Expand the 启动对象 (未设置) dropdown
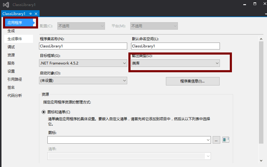The width and height of the screenshot is (267, 167). click(83, 81)
